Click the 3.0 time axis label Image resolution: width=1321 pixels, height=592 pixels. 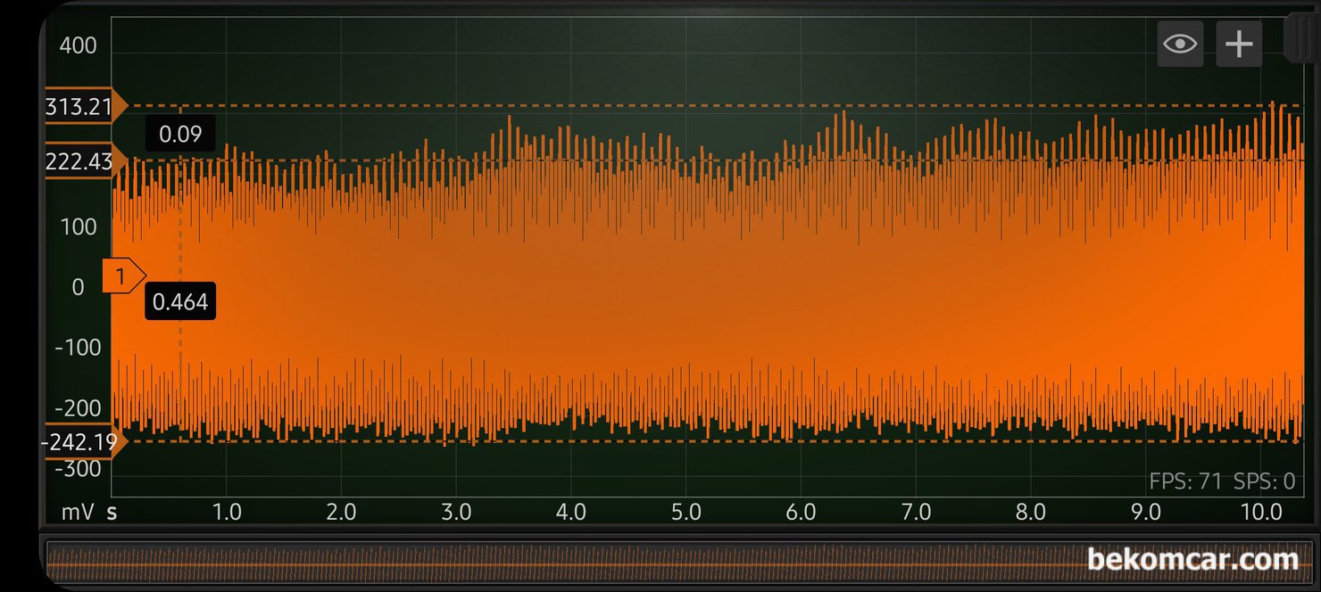[456, 513]
